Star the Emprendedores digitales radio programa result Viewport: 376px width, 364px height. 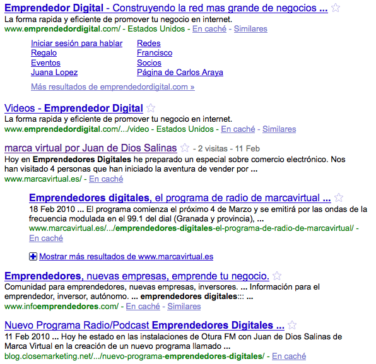[x=339, y=198]
